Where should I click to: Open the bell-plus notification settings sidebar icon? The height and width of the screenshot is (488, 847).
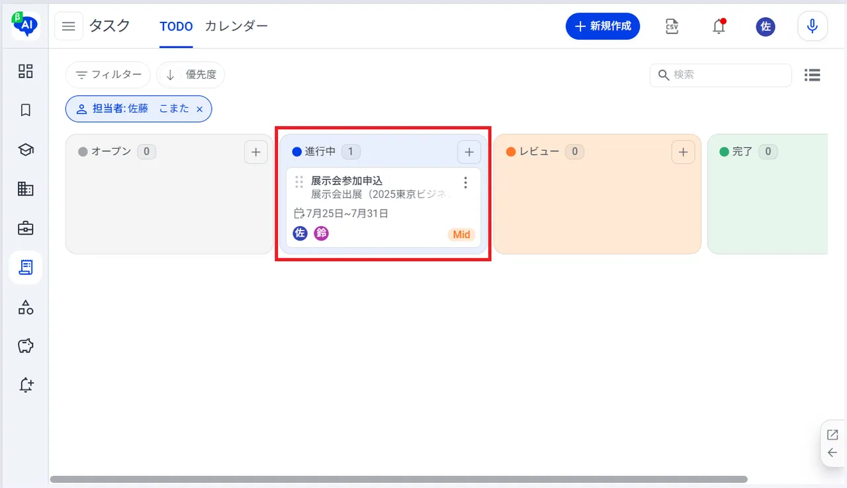(26, 385)
